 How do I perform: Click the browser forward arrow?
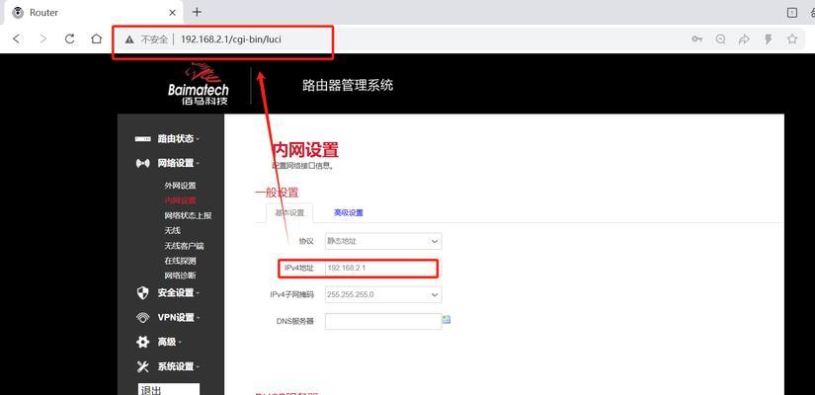pos(43,39)
